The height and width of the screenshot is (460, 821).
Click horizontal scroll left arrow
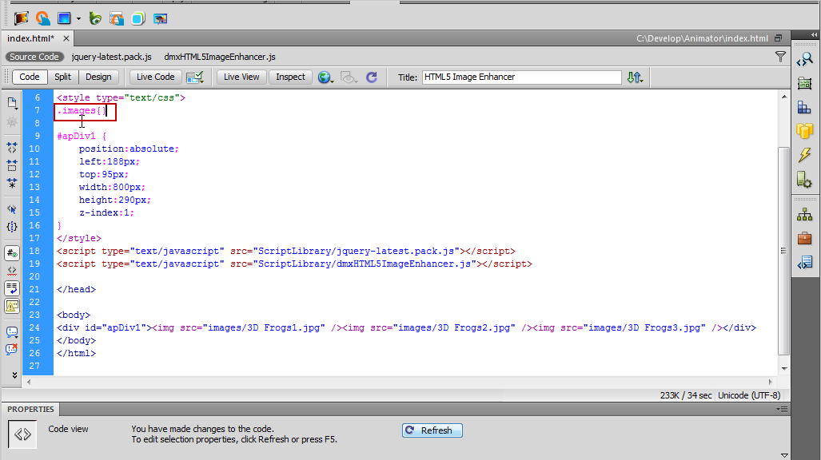[28, 382]
